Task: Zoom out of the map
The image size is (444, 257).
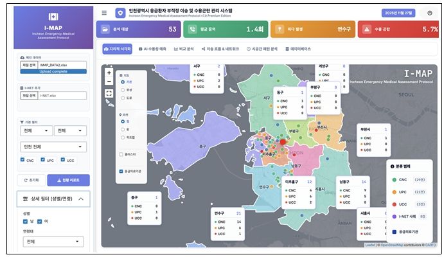Action: (x=109, y=82)
